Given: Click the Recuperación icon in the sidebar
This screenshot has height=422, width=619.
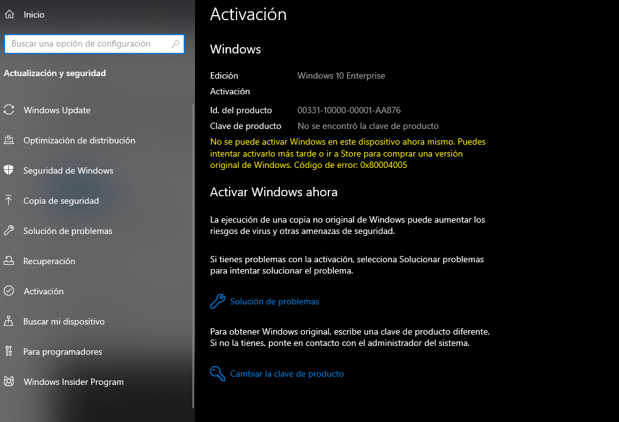Looking at the screenshot, I should coord(9,260).
